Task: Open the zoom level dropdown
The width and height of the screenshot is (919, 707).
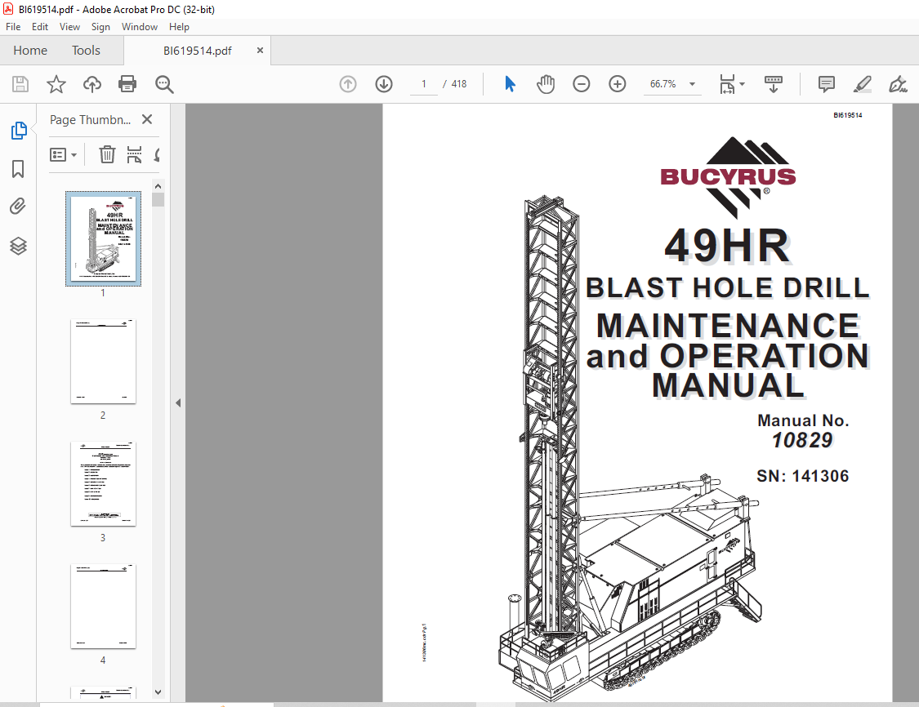Action: (692, 84)
